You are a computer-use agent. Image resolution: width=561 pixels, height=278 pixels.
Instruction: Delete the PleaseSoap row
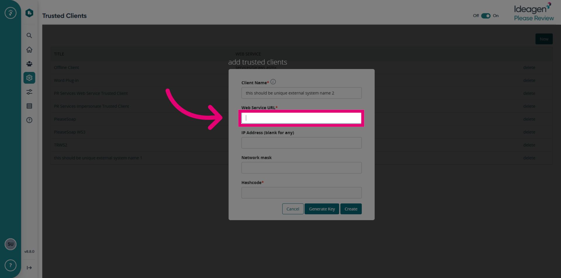[x=529, y=119]
